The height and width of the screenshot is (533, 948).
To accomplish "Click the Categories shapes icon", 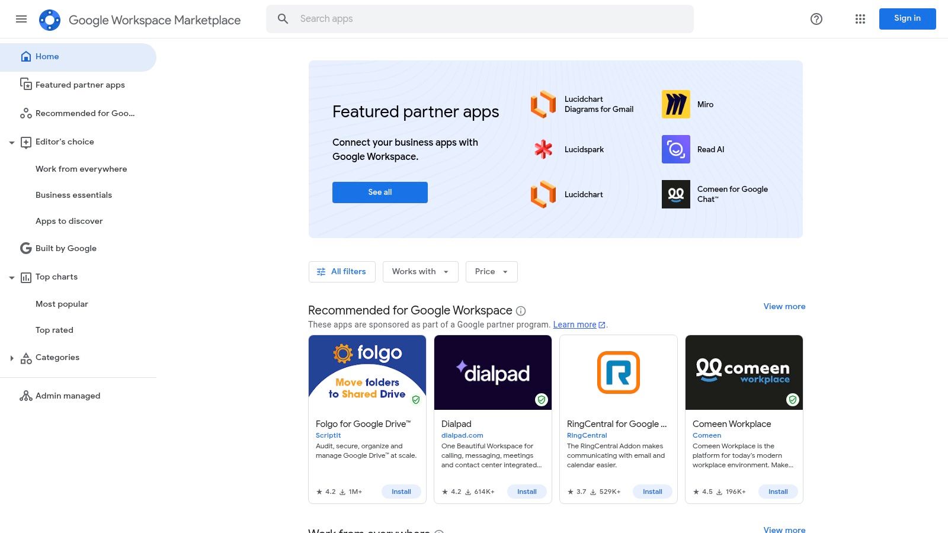I will [x=26, y=358].
